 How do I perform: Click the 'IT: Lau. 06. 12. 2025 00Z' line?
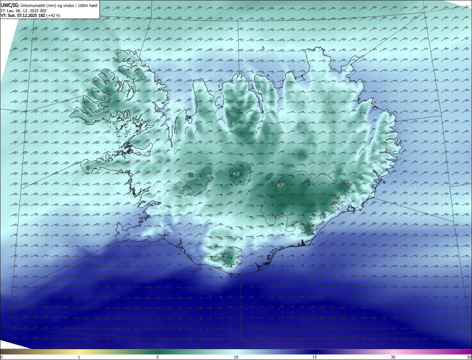(24, 11)
